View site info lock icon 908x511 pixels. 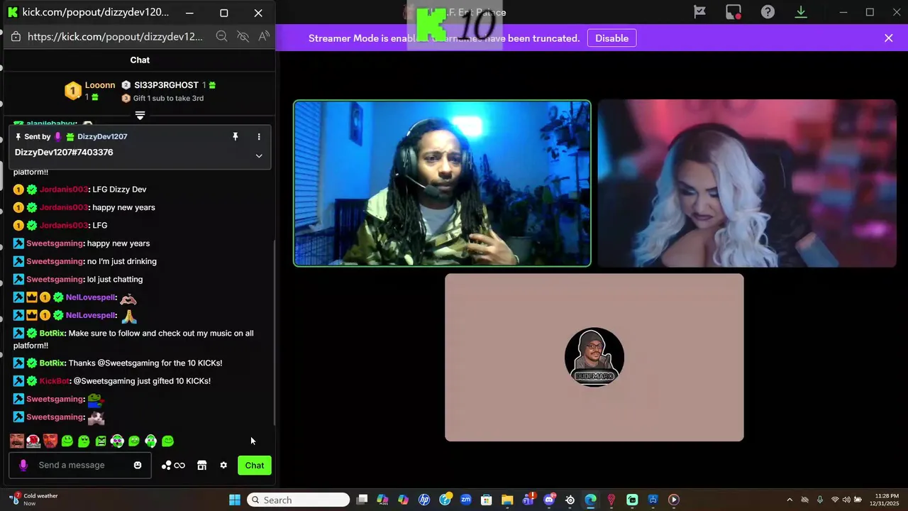16,36
